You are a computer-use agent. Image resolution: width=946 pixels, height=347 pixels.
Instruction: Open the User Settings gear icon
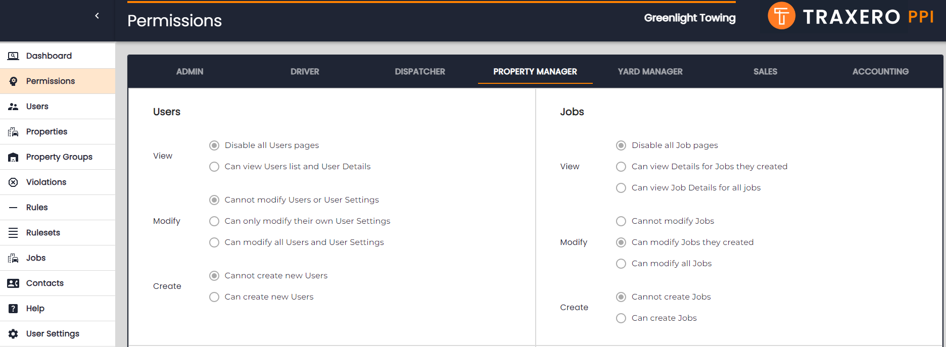pos(13,333)
